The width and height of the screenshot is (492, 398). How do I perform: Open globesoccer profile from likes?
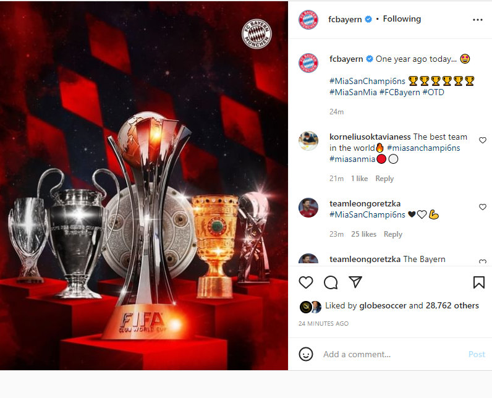[x=383, y=305]
